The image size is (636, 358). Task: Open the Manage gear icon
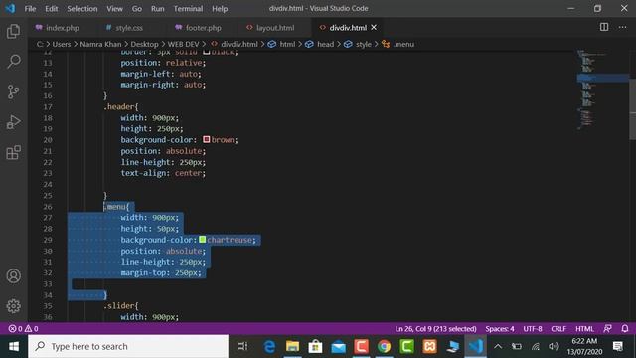(x=13, y=306)
